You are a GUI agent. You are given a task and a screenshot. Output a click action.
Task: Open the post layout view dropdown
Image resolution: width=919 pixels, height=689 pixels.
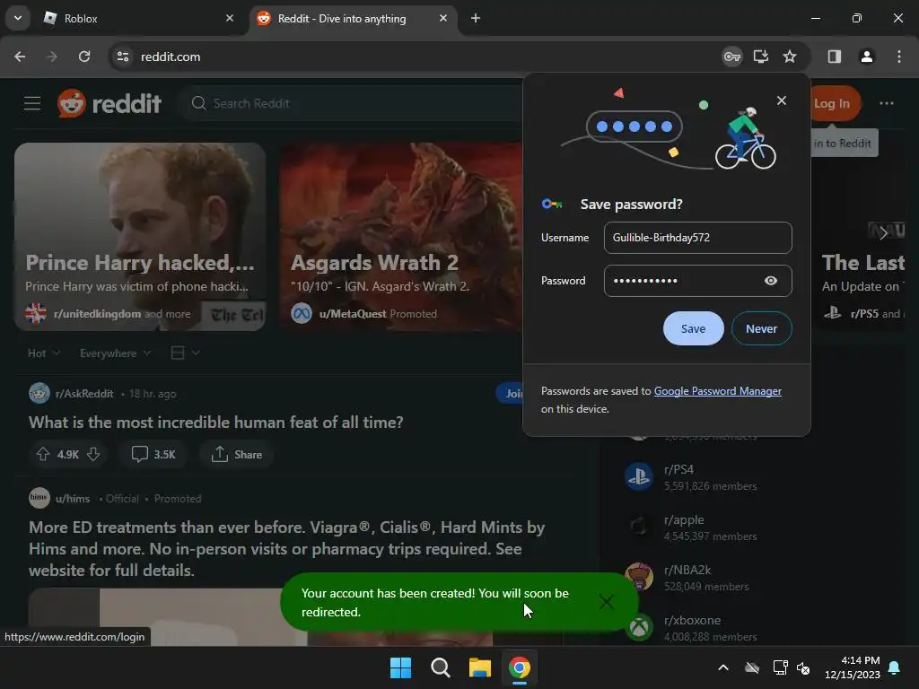185,353
